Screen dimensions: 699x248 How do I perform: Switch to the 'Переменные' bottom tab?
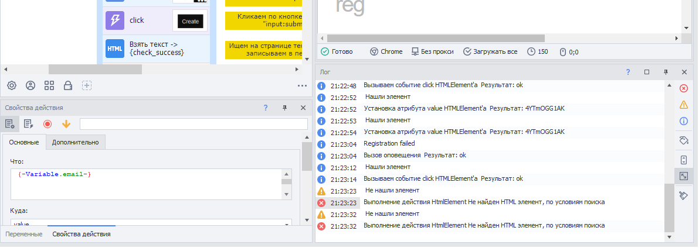(x=23, y=234)
